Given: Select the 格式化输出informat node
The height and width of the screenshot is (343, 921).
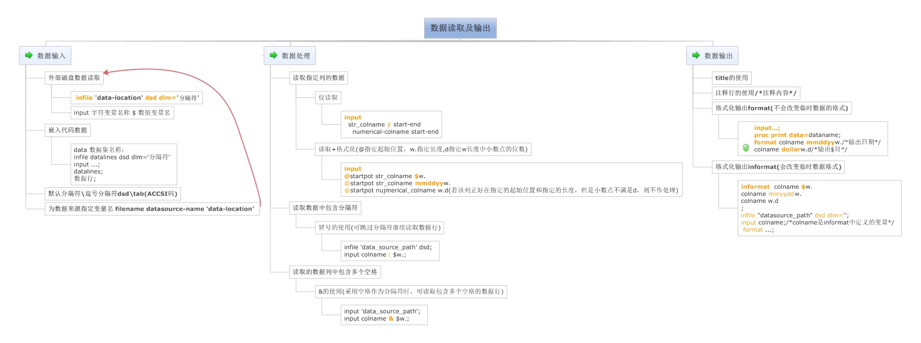Looking at the screenshot, I should pos(779,167).
